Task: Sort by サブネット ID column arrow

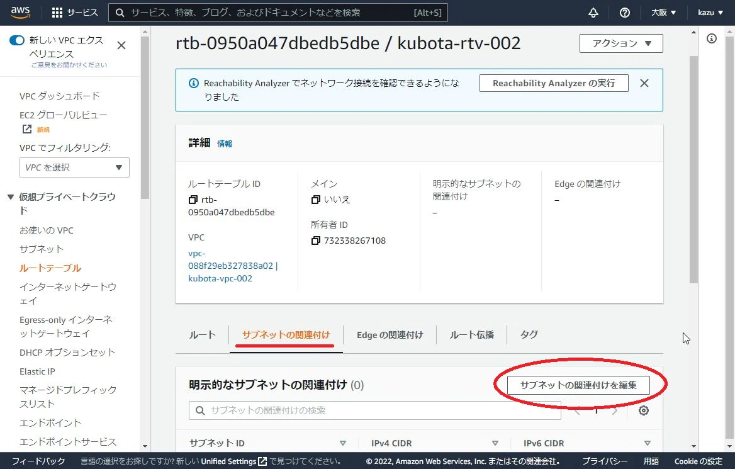Action: [343, 443]
